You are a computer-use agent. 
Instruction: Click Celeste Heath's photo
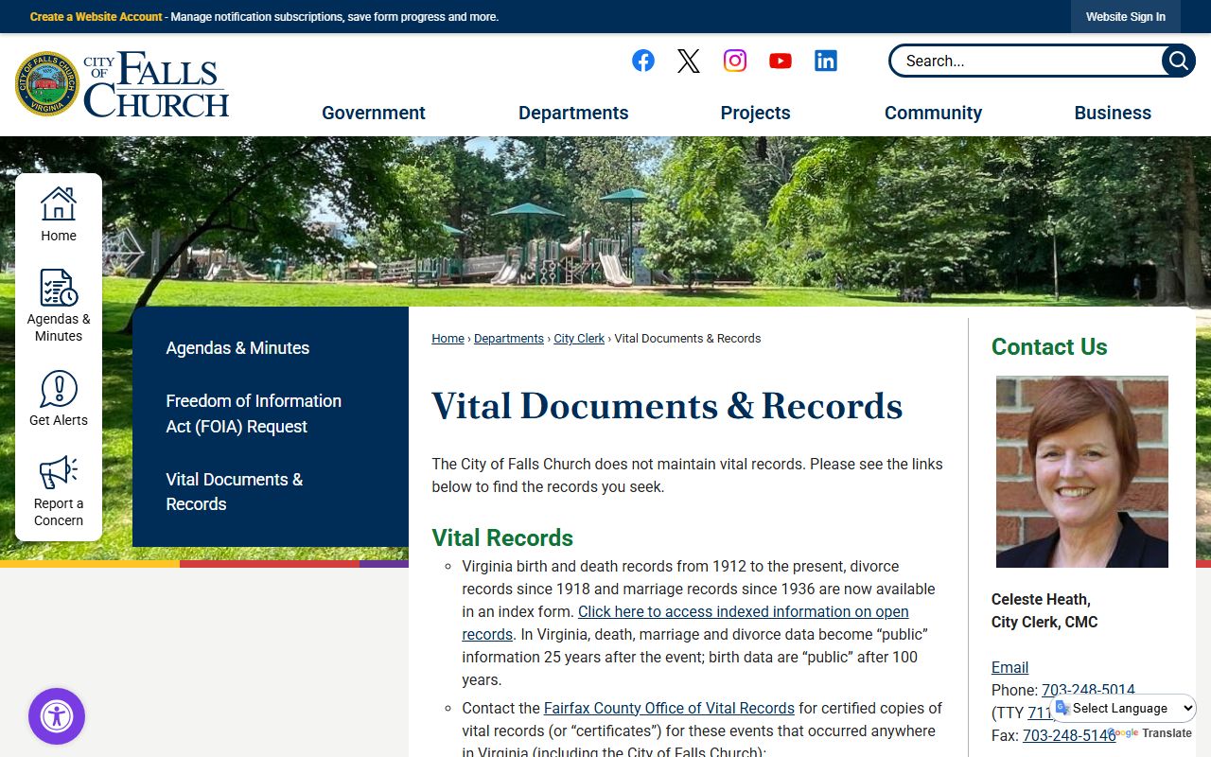click(1082, 472)
